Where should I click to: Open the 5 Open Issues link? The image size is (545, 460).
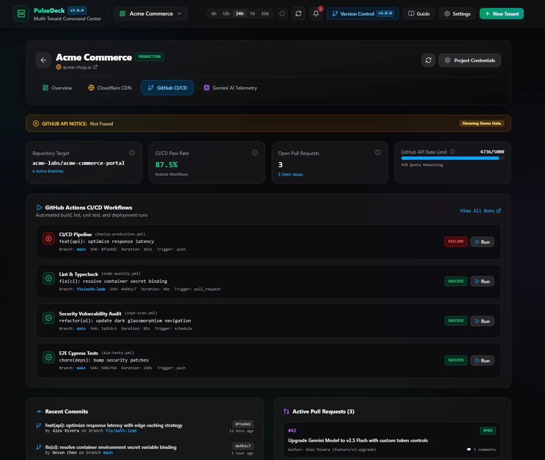coord(290,174)
